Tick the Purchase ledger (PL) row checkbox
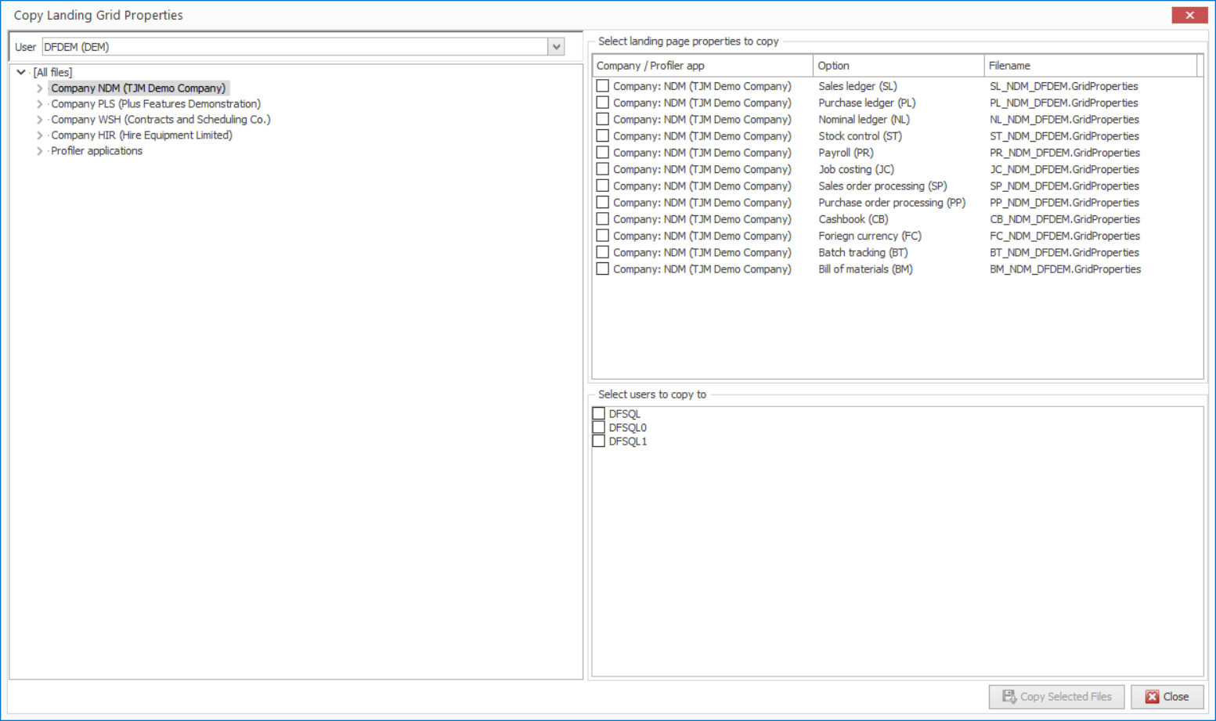This screenshot has height=721, width=1216. click(602, 103)
